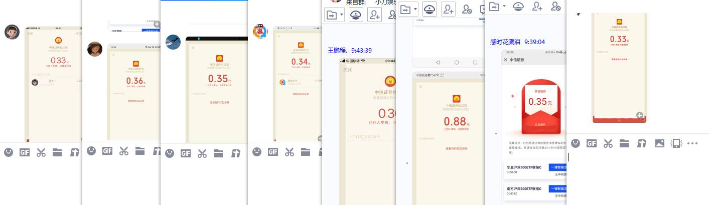Open emoji picker in the 0.34 red packet chat

click(257, 151)
